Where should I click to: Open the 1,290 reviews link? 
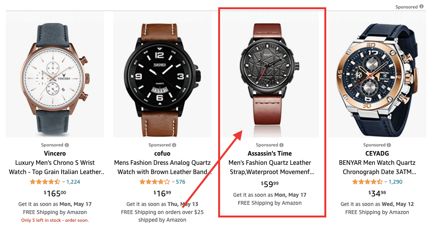(x=396, y=182)
